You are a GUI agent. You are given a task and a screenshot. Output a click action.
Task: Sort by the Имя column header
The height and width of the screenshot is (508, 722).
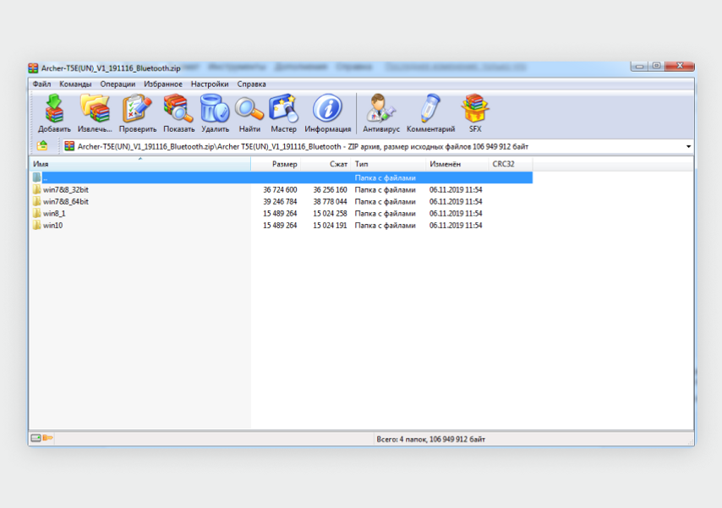140,164
